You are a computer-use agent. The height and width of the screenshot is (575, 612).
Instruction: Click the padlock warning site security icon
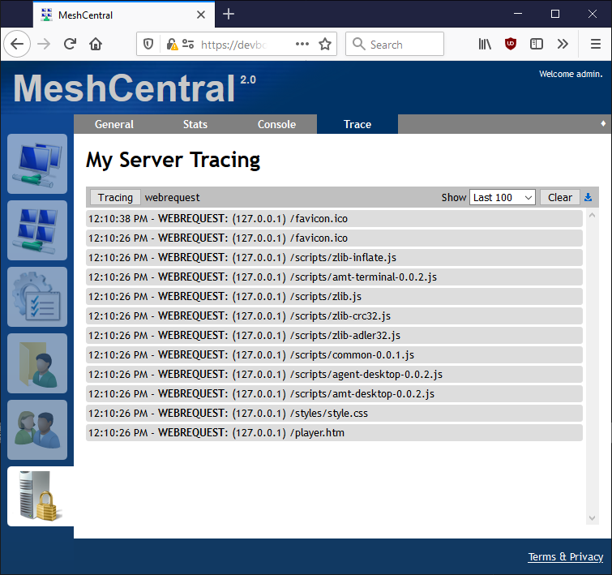click(x=172, y=44)
